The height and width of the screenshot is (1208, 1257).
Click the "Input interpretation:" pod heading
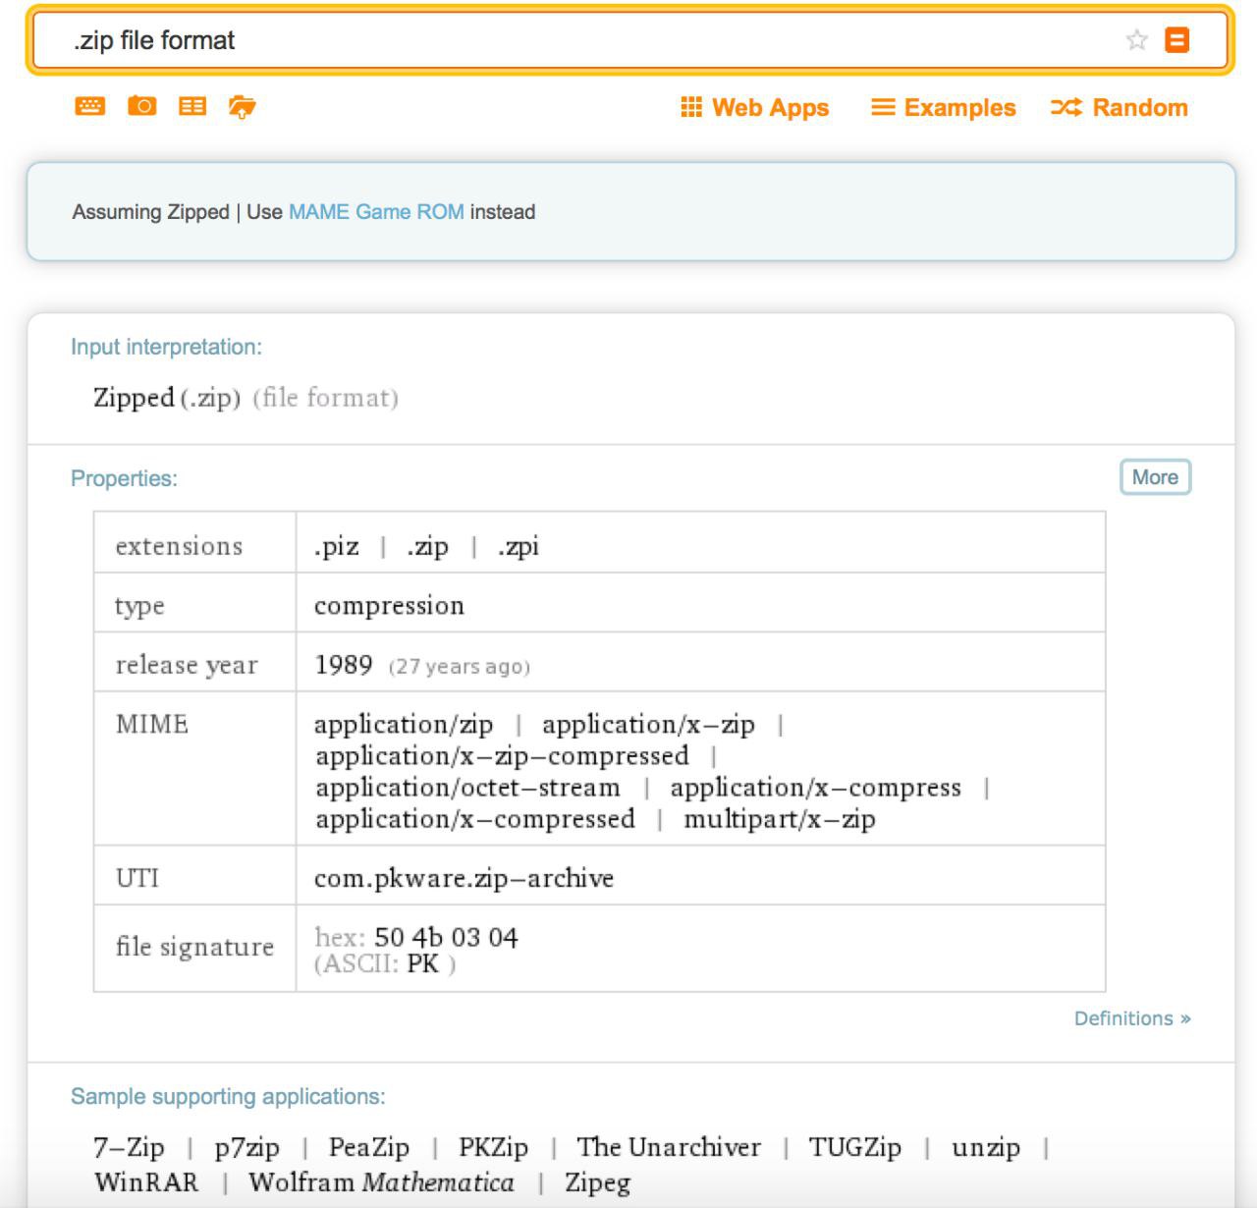point(166,347)
